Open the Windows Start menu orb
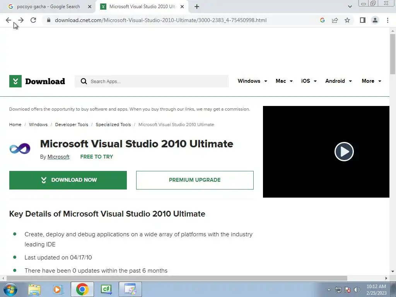 pyautogui.click(x=10, y=289)
